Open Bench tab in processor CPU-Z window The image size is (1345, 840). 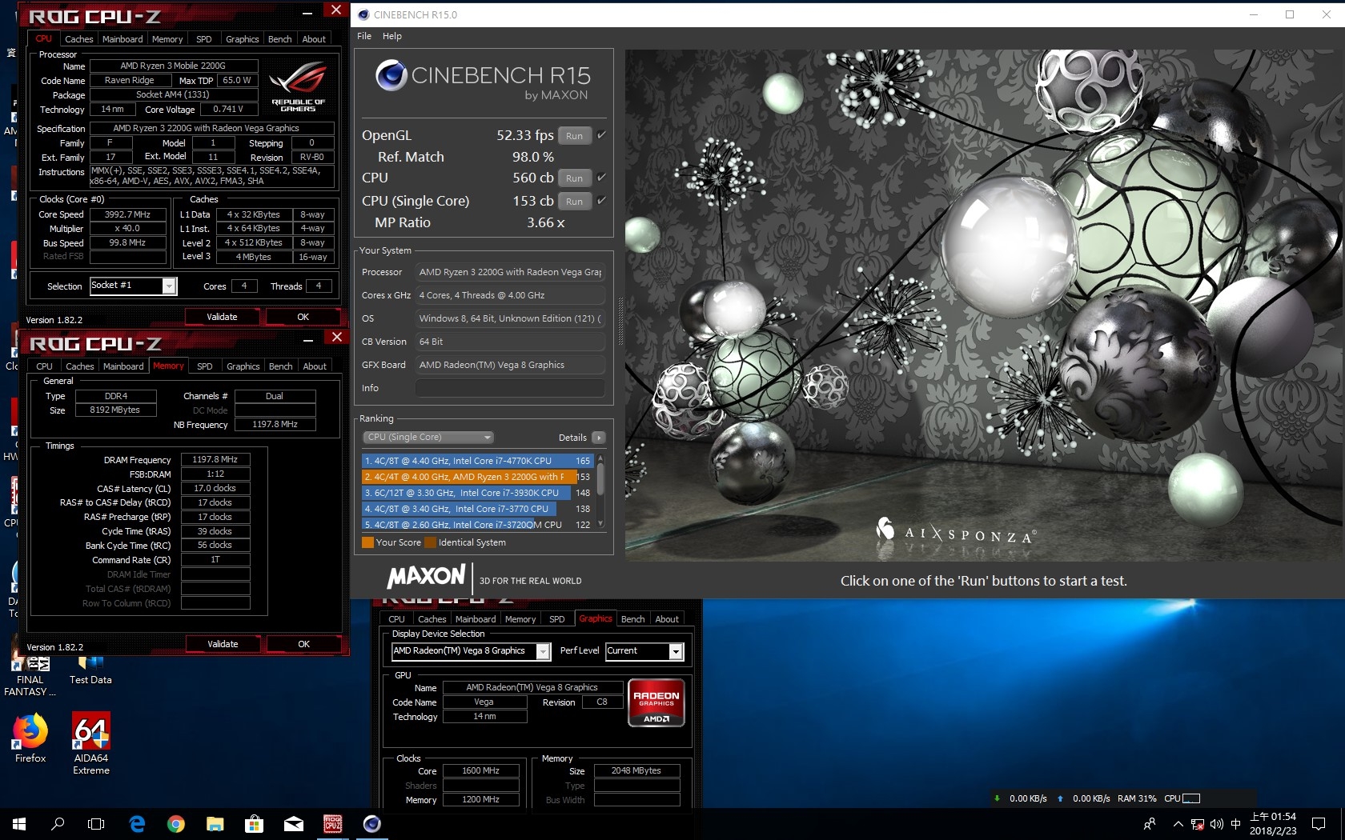tap(280, 39)
